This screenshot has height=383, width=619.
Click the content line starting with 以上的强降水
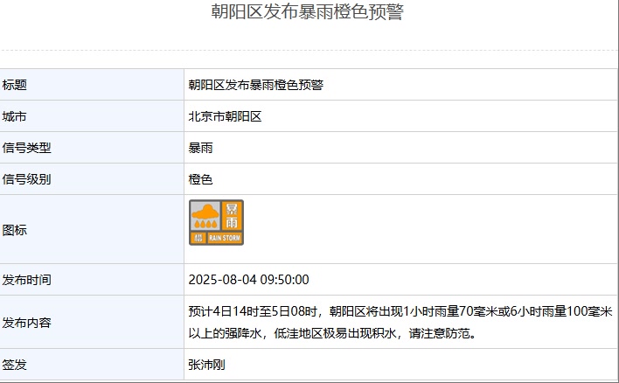(x=344, y=333)
